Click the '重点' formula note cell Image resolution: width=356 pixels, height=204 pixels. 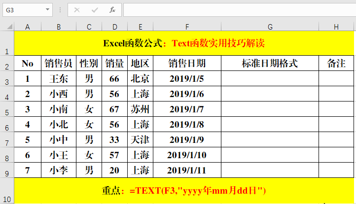tap(184, 191)
